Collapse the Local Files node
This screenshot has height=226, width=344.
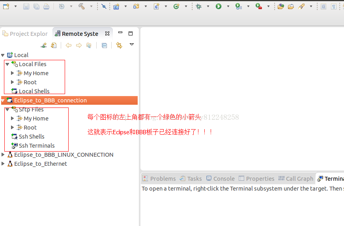[x=7, y=64]
